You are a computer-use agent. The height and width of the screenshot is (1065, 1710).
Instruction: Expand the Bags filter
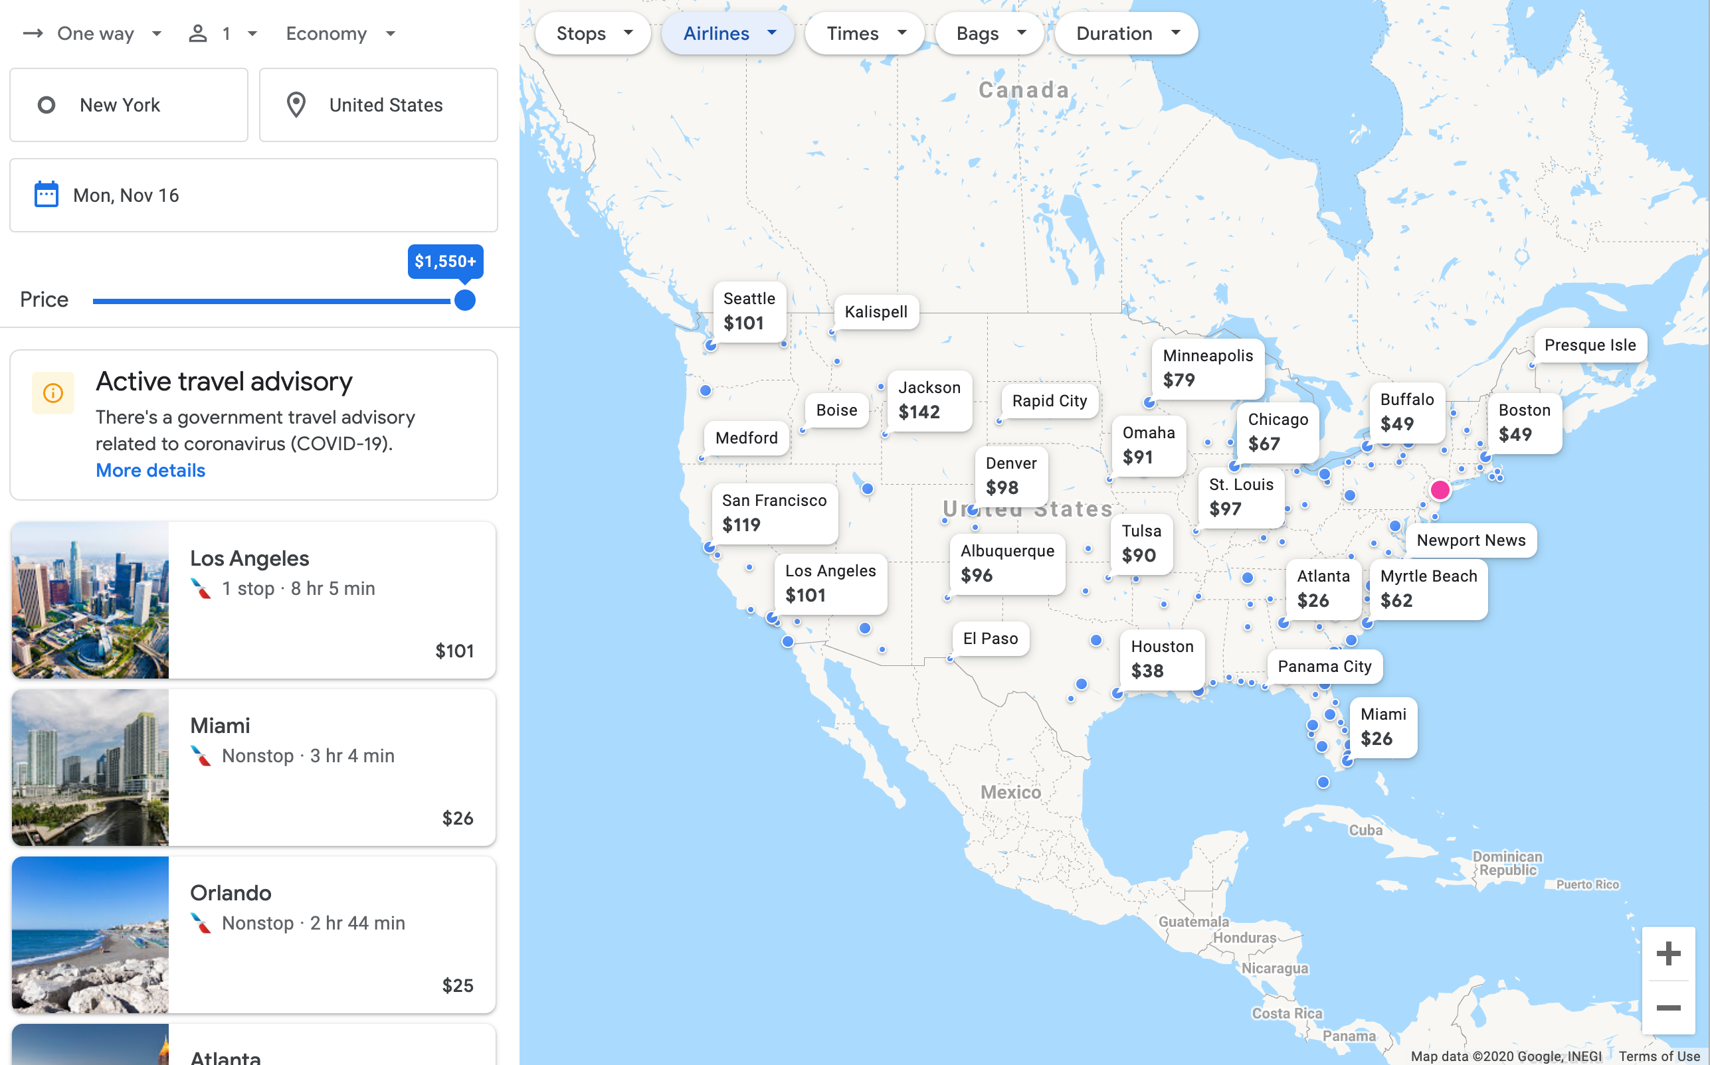(x=989, y=33)
